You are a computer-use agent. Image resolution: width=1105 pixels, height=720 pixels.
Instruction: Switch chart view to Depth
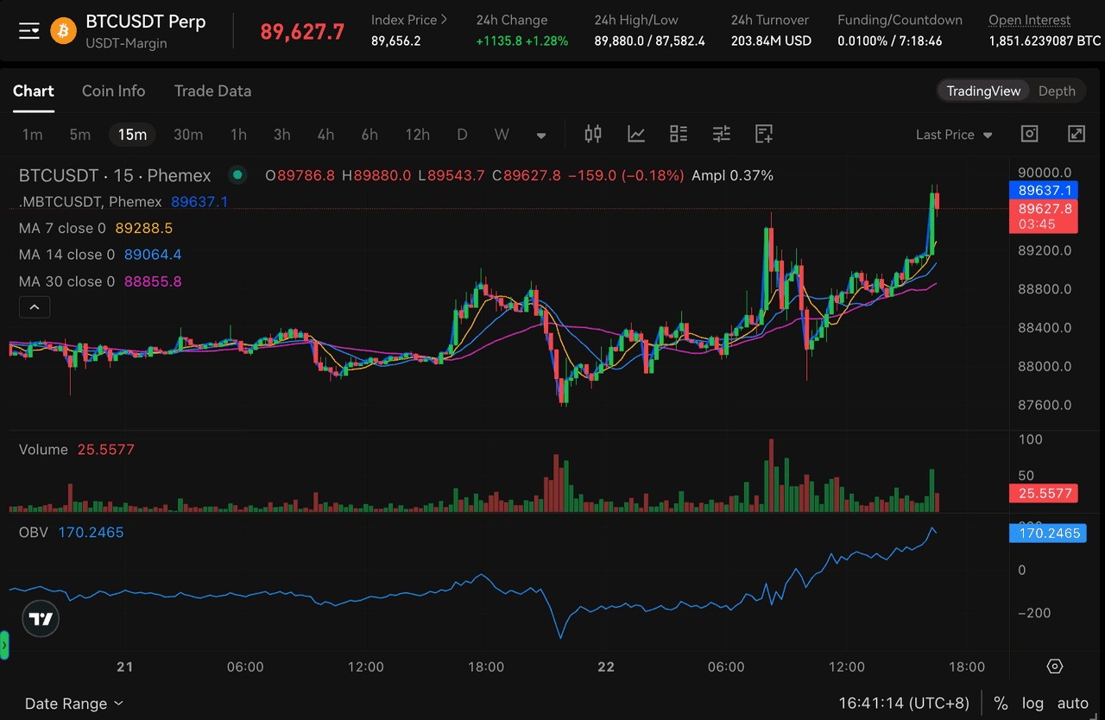point(1057,91)
